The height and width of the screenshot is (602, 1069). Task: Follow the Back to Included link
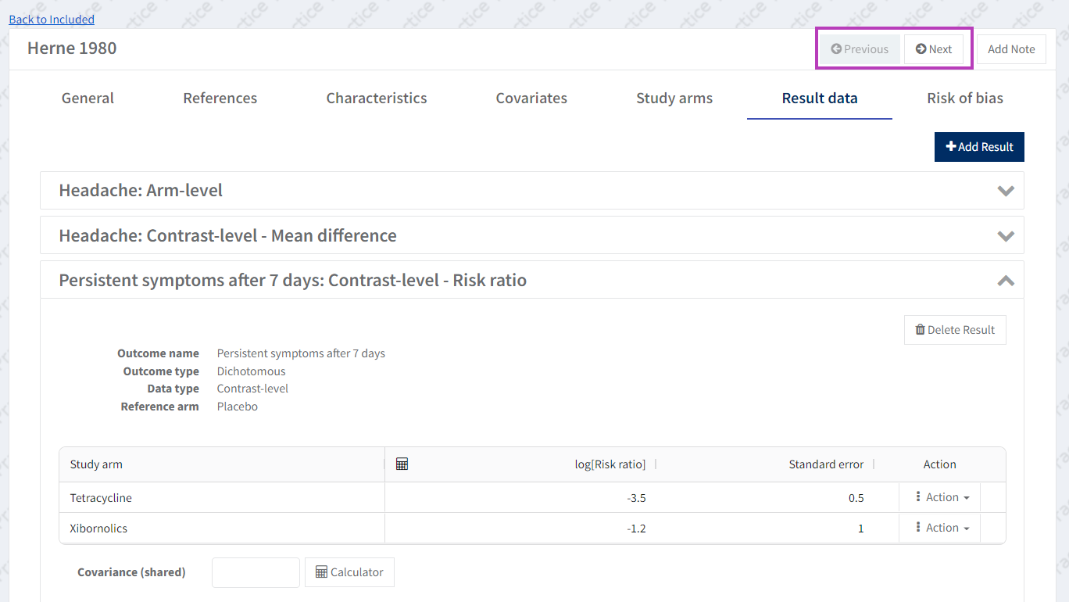[52, 20]
